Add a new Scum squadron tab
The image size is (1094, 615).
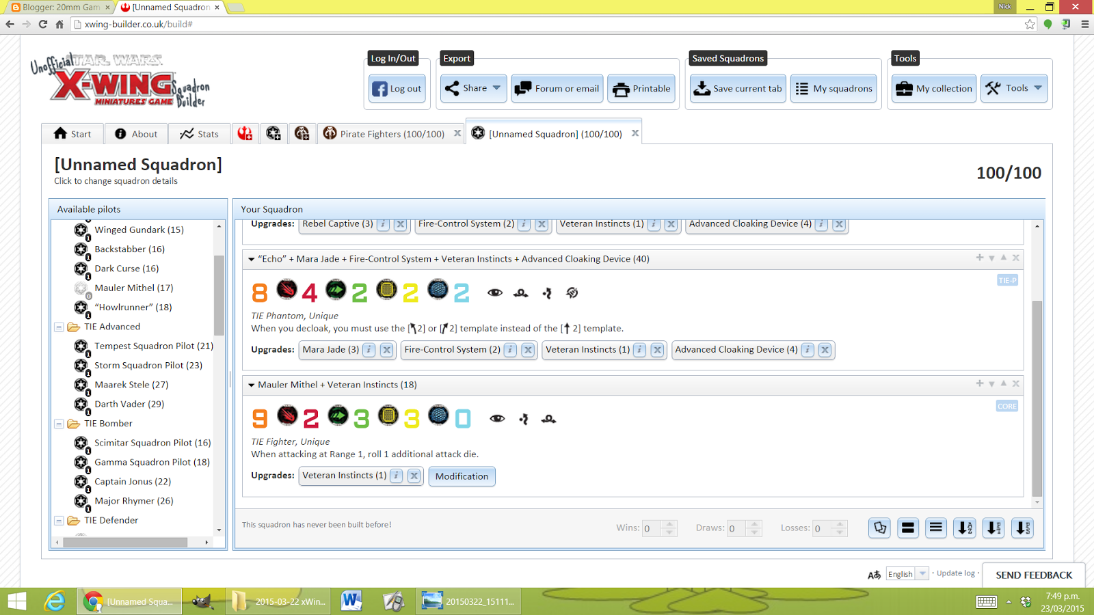[x=302, y=133]
